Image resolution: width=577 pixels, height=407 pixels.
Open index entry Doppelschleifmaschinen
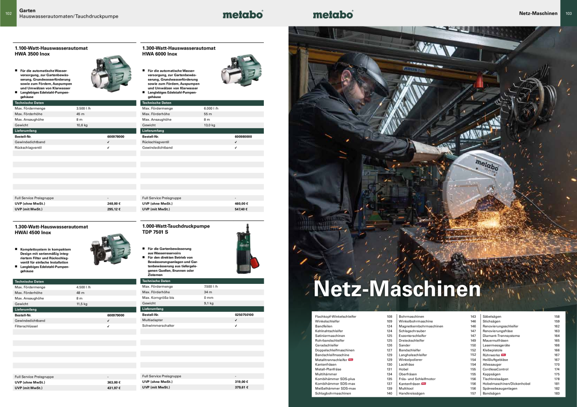click(335, 350)
